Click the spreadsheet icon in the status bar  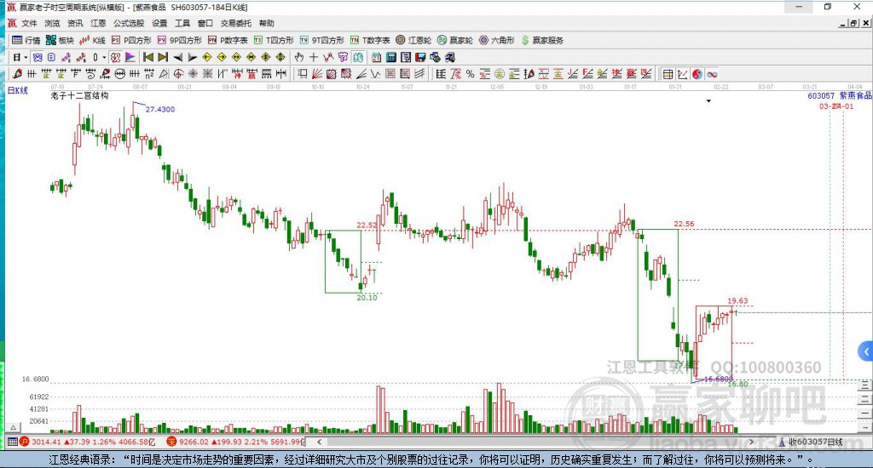click(12, 442)
